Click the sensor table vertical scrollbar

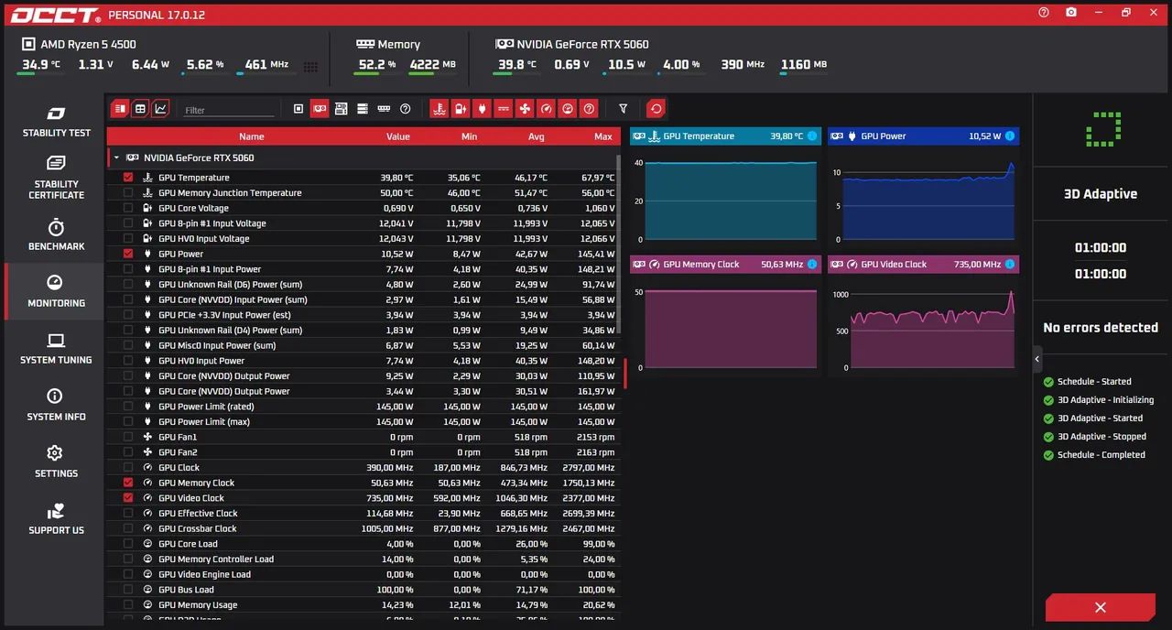619,244
